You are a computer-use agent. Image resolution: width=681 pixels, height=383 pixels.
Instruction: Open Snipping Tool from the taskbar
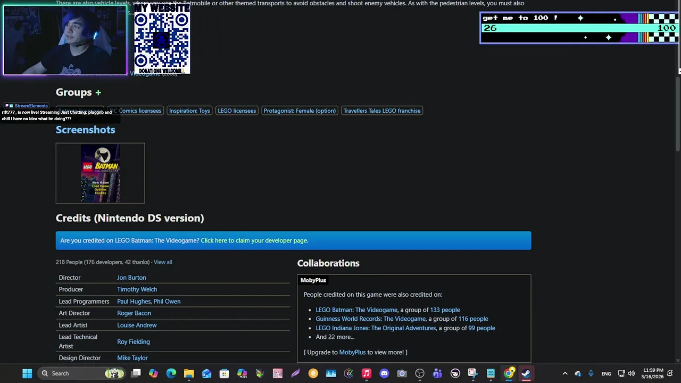(472, 373)
